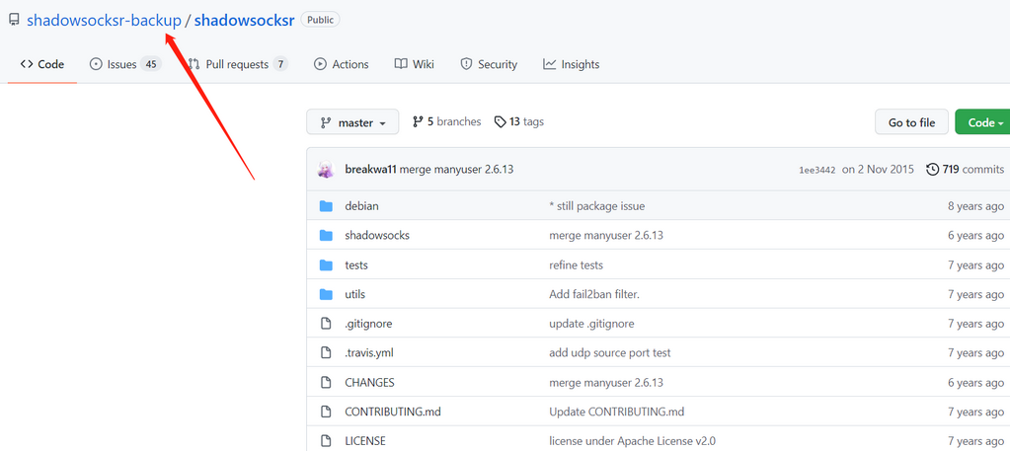Image resolution: width=1010 pixels, height=451 pixels.
Task: Open commit 'refine tests'
Action: point(576,264)
